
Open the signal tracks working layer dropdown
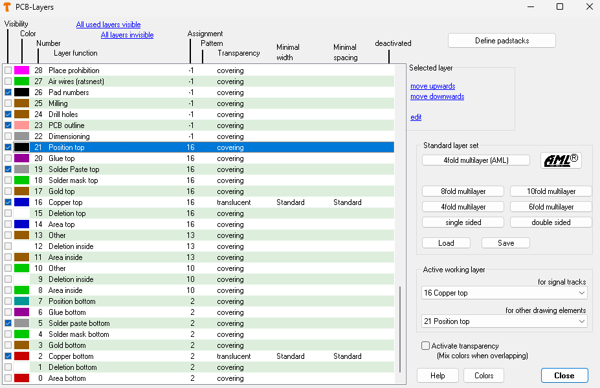[504, 293]
